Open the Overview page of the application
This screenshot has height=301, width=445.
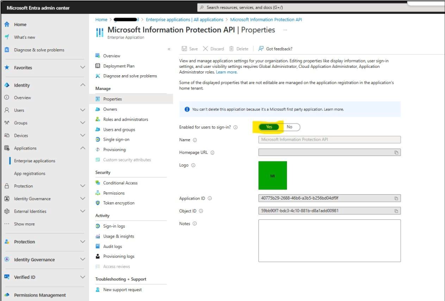(112, 56)
